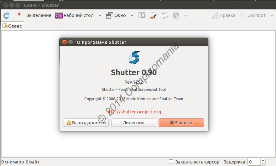This screenshot has width=276, height=166.
Task: Expand the Рабочий стол dropdown arrow
Action: 100,16
